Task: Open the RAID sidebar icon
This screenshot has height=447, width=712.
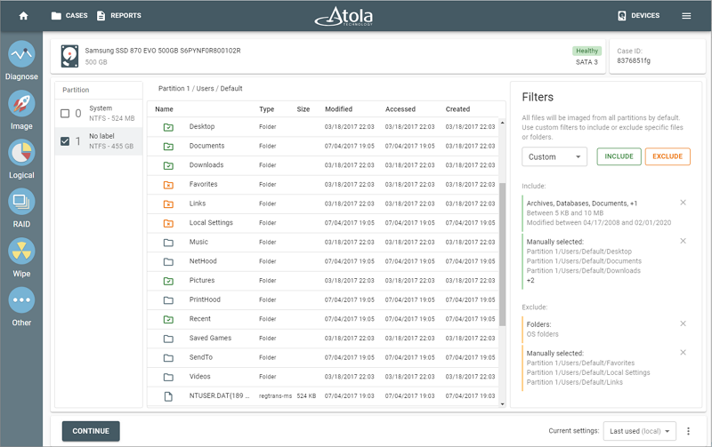Action: point(21,202)
